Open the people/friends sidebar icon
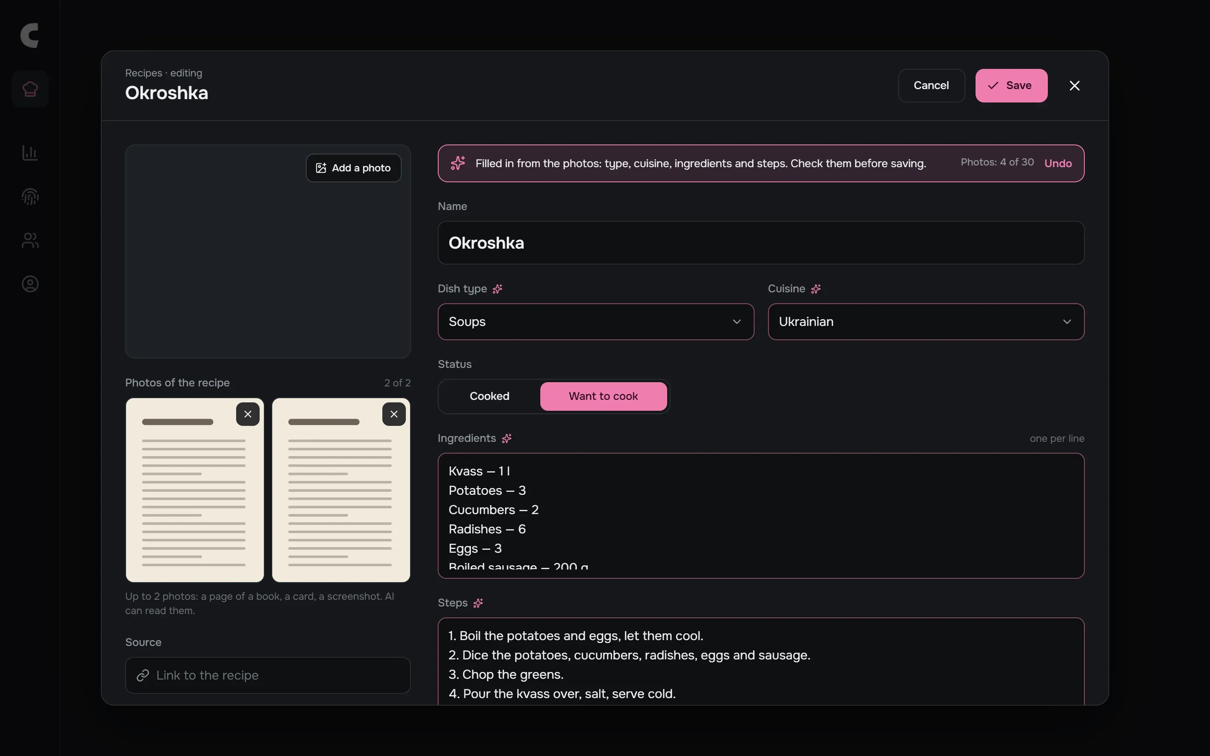 click(30, 241)
